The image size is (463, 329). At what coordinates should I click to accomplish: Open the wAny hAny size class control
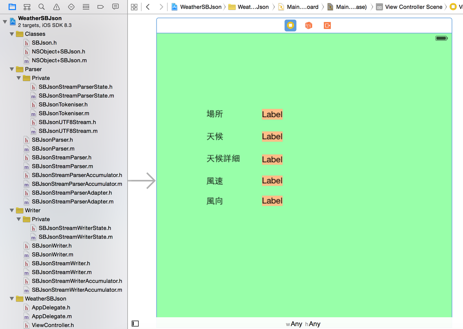click(303, 324)
